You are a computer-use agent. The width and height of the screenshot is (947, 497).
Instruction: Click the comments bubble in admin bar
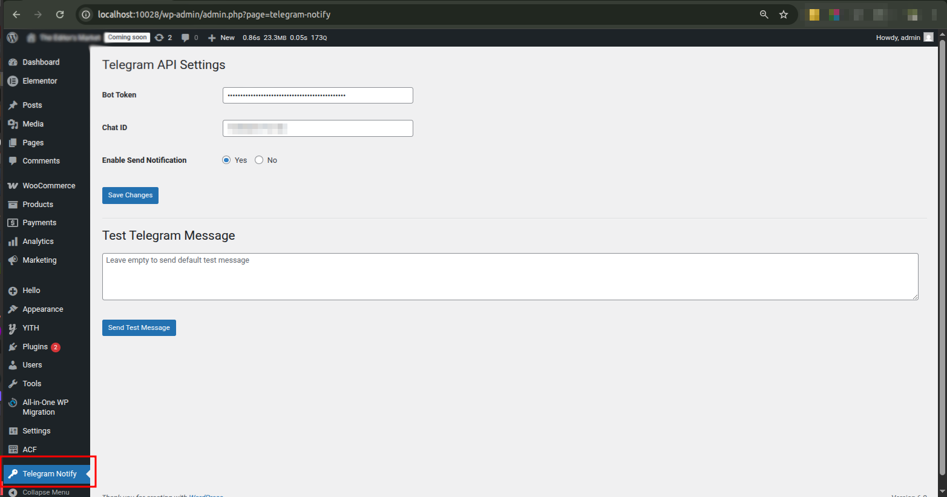pyautogui.click(x=185, y=38)
